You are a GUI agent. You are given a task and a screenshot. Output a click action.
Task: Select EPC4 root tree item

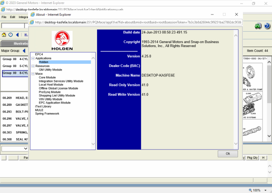coord(39,54)
